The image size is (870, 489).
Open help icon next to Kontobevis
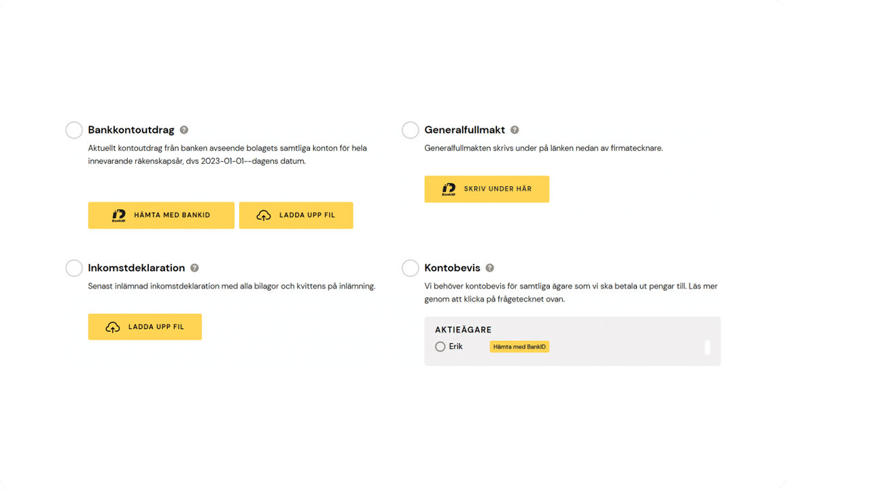489,268
